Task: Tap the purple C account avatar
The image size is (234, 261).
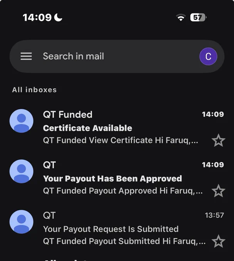Action: 208,56
